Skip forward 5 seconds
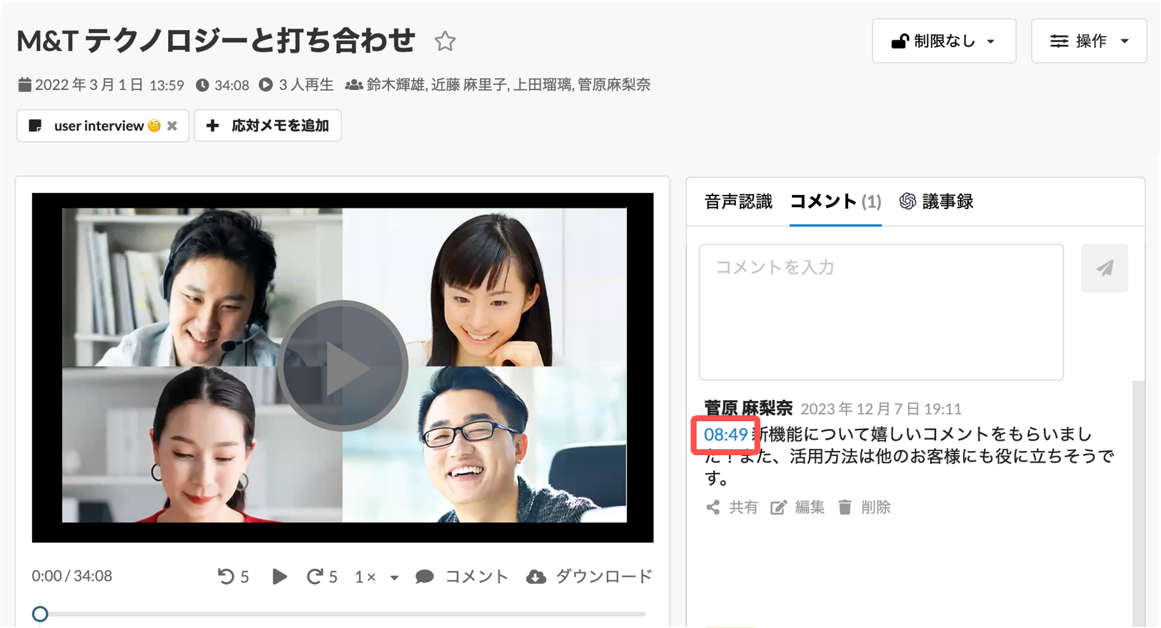The width and height of the screenshot is (1161, 628). [x=322, y=576]
